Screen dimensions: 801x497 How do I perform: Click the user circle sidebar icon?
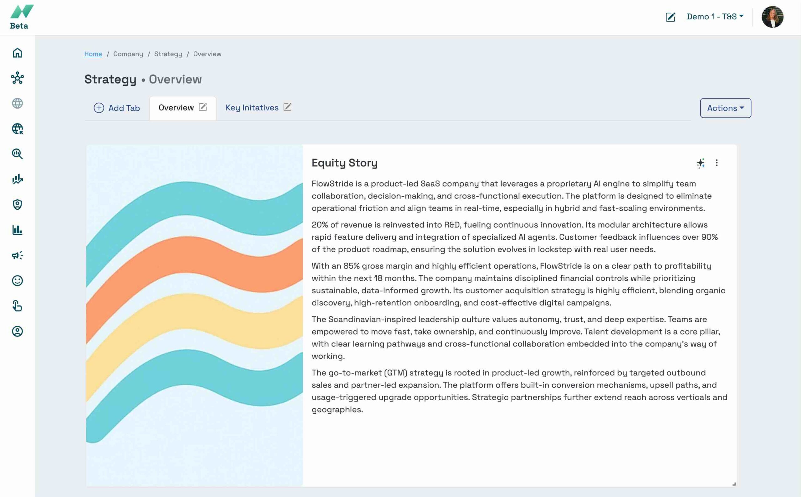[x=18, y=331]
